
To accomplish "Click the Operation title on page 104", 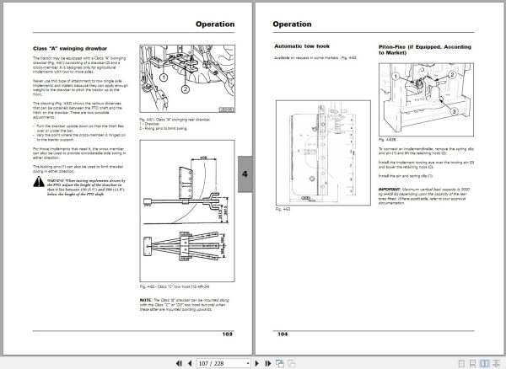I will point(292,24).
